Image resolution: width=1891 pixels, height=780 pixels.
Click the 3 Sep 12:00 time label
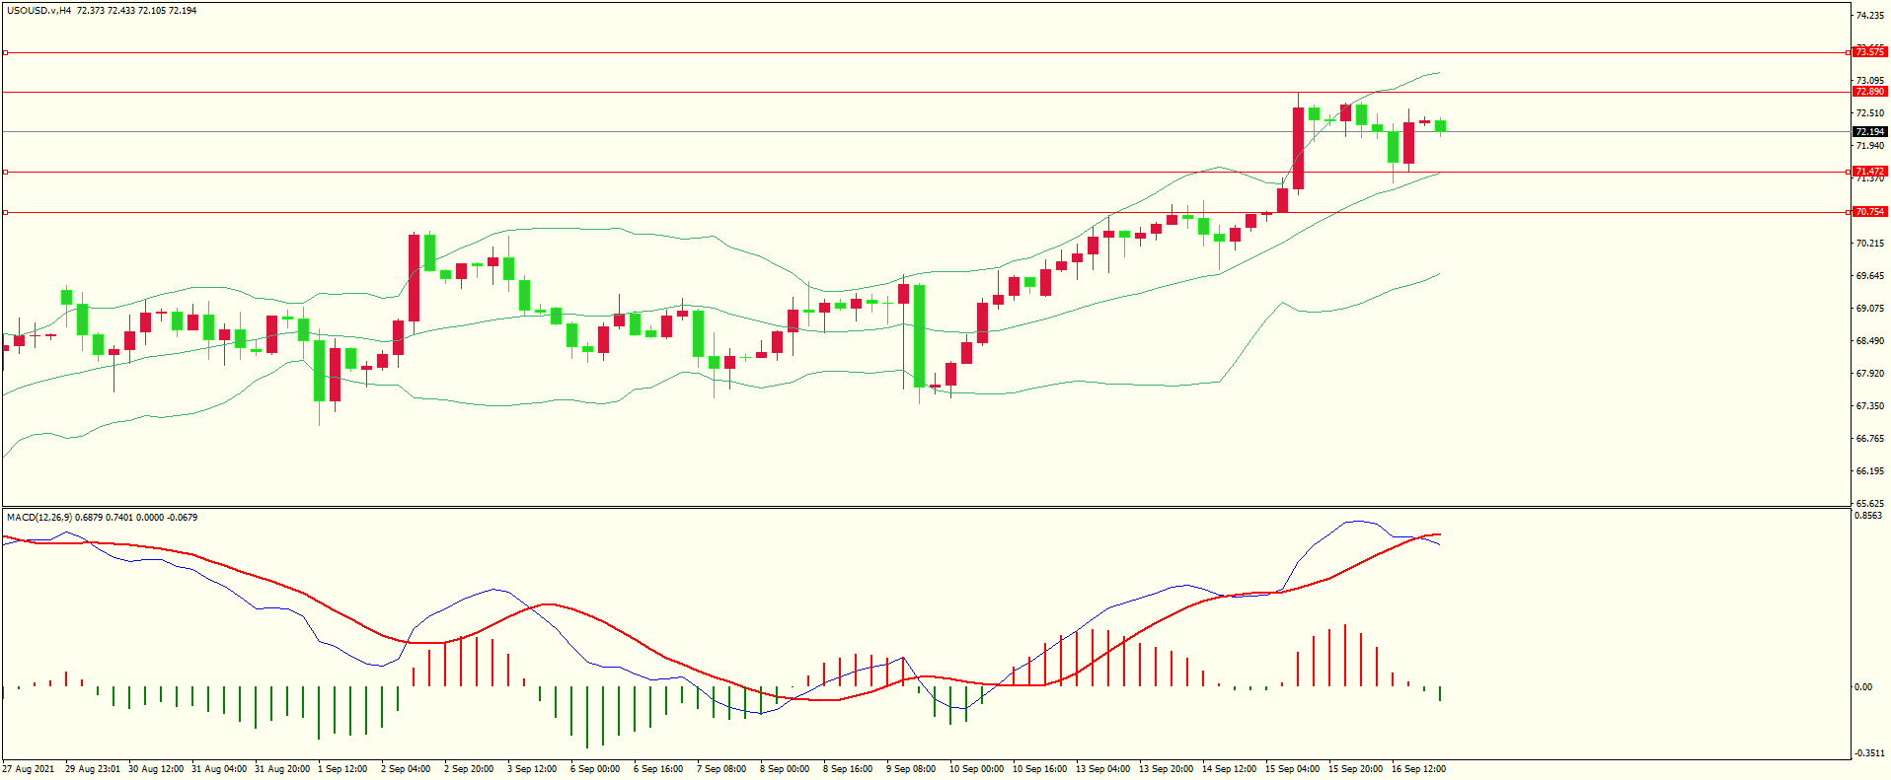[532, 769]
